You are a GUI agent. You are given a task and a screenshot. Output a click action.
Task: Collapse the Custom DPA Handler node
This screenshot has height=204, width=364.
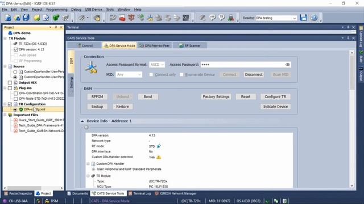point(88,164)
